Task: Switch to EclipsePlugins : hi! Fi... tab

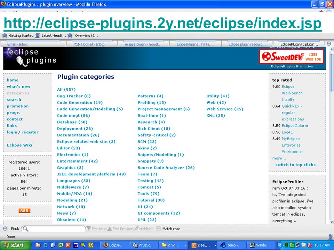Action: (195, 44)
